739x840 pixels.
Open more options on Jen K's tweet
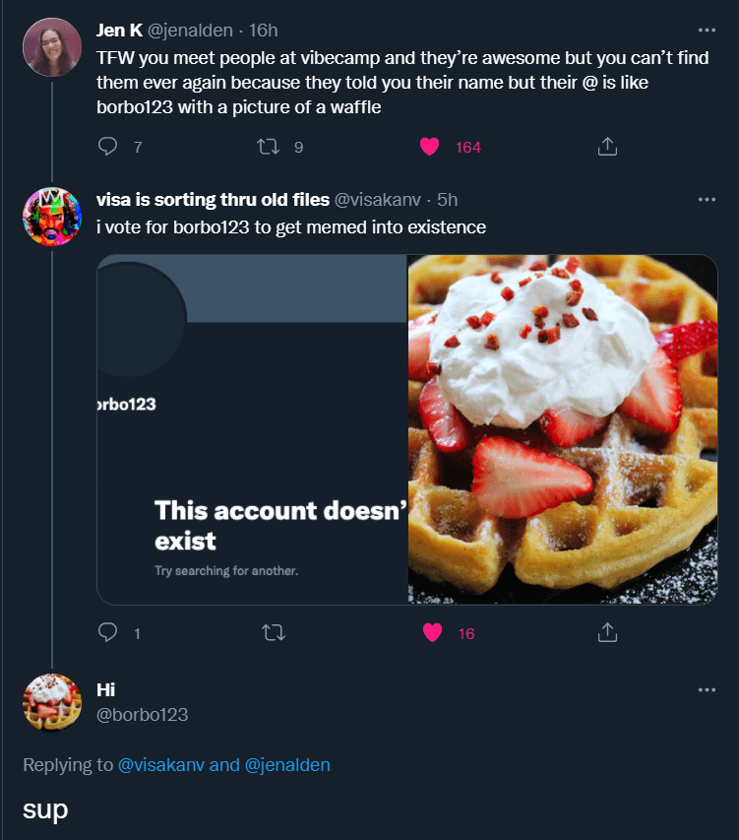[x=707, y=31]
